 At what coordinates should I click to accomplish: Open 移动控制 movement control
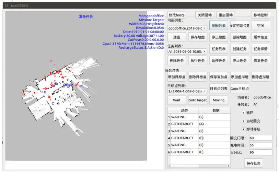[x=260, y=15]
